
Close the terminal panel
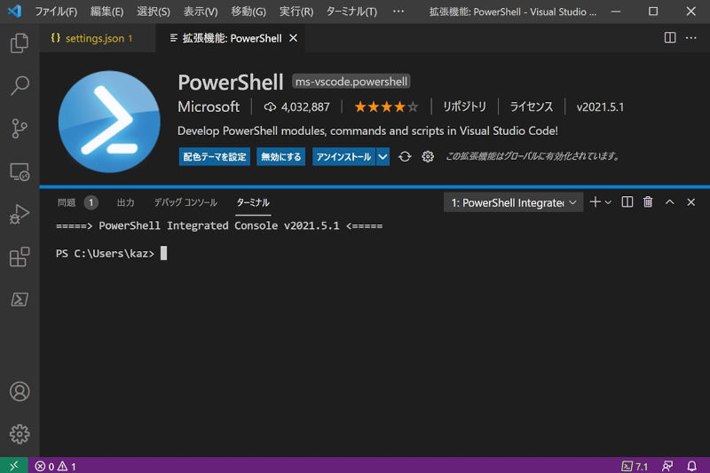pos(691,201)
